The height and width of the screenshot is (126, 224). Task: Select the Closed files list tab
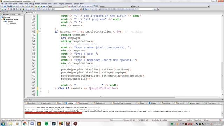(x=195, y=103)
